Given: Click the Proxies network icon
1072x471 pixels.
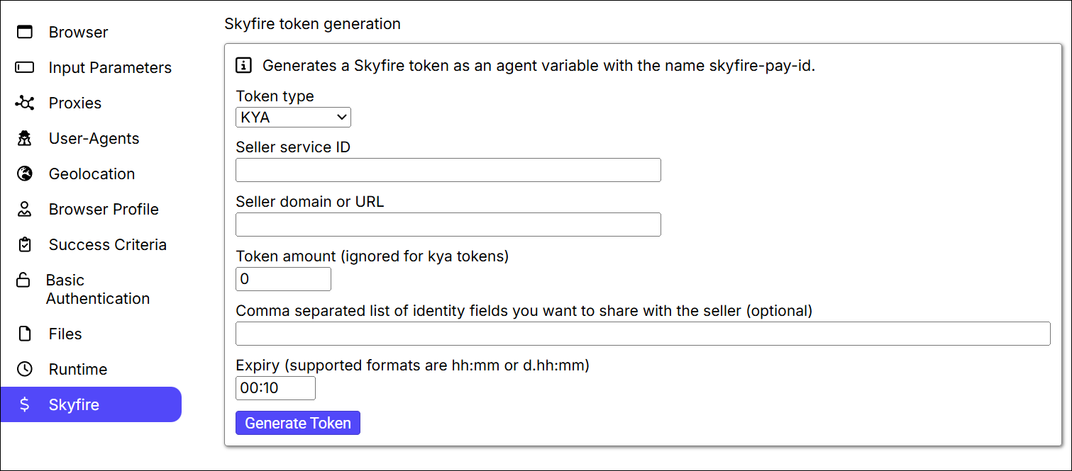Looking at the screenshot, I should click(x=25, y=103).
